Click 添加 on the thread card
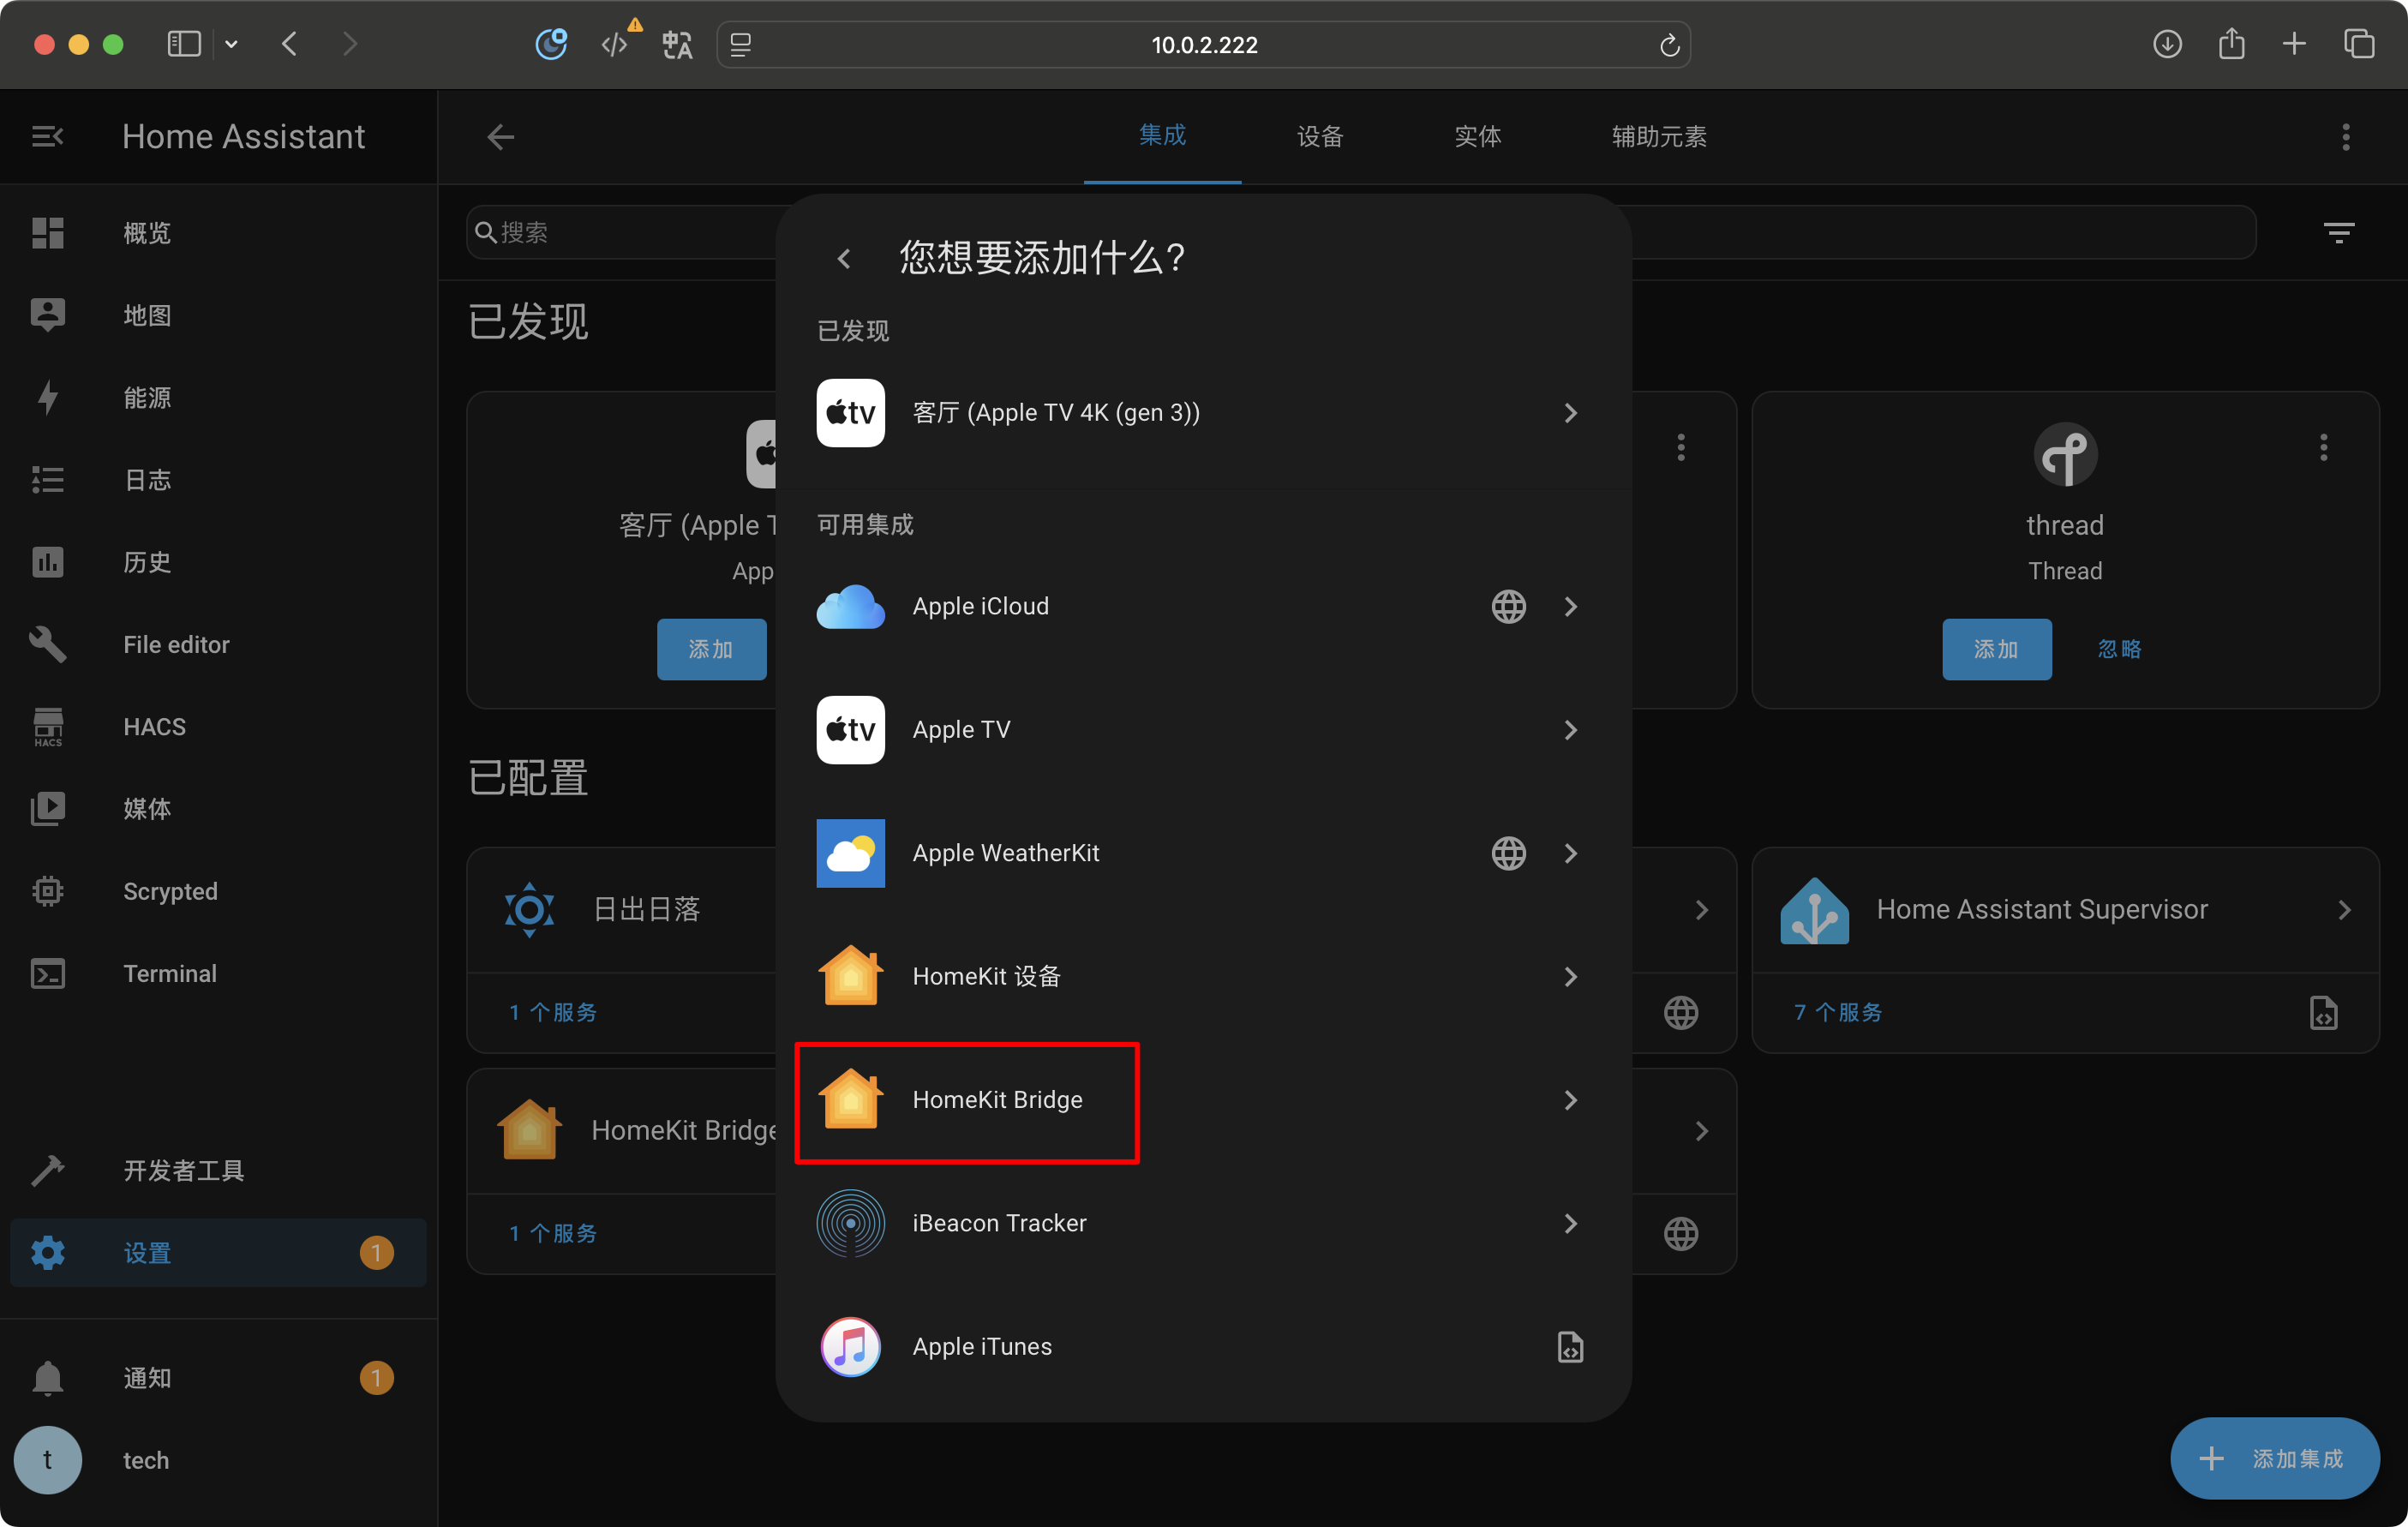The height and width of the screenshot is (1527, 2408). 1996,649
